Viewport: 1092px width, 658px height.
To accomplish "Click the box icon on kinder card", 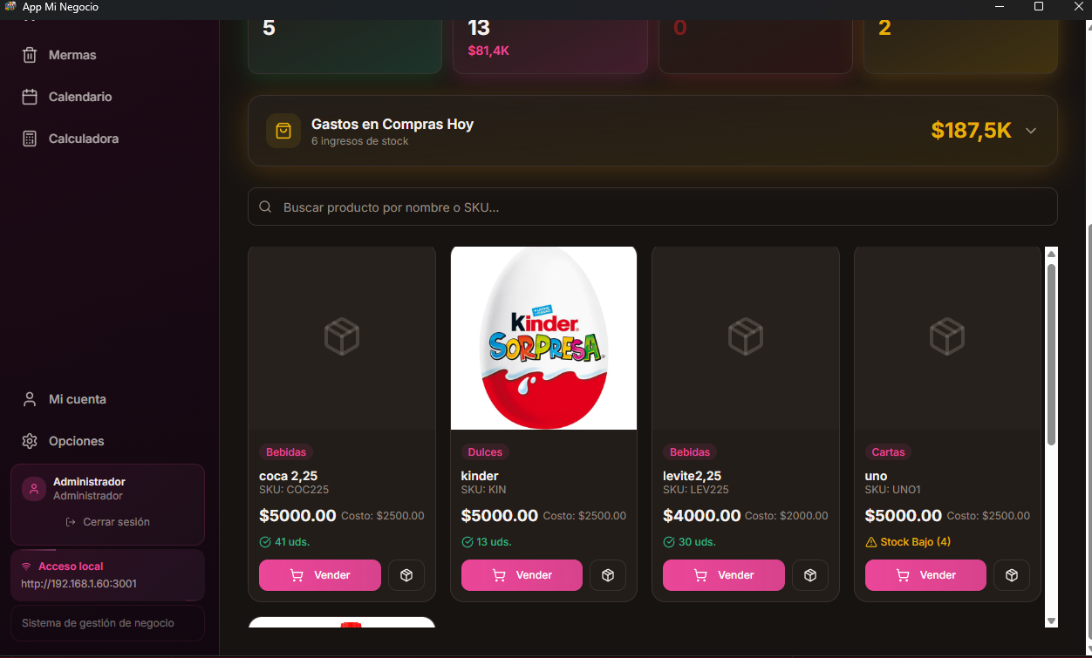I will (x=608, y=575).
